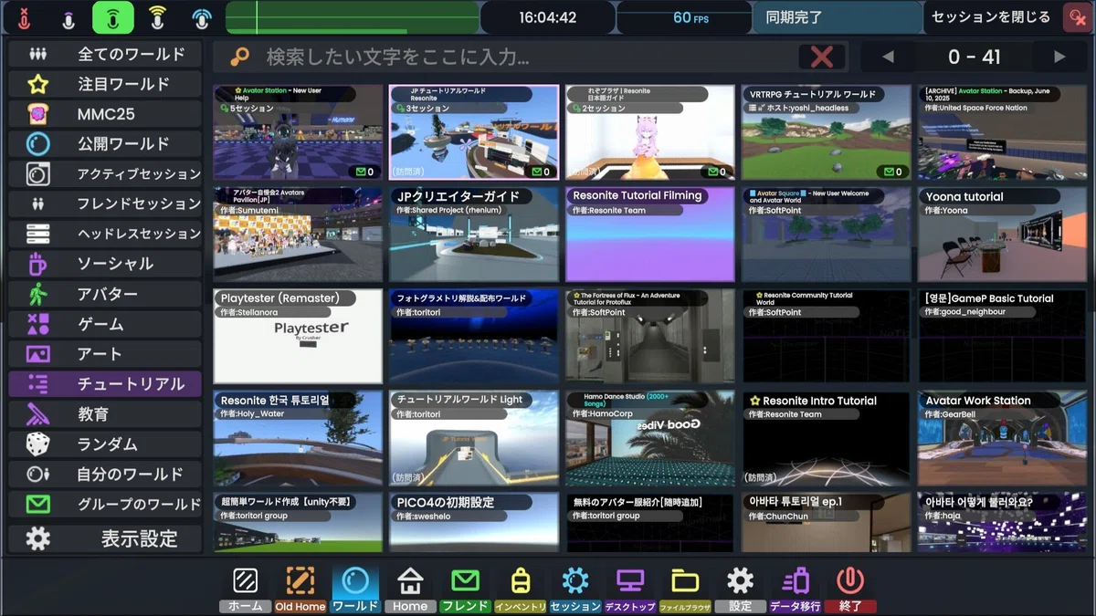Select the blue broadcast voice mode icon

[x=202, y=17]
